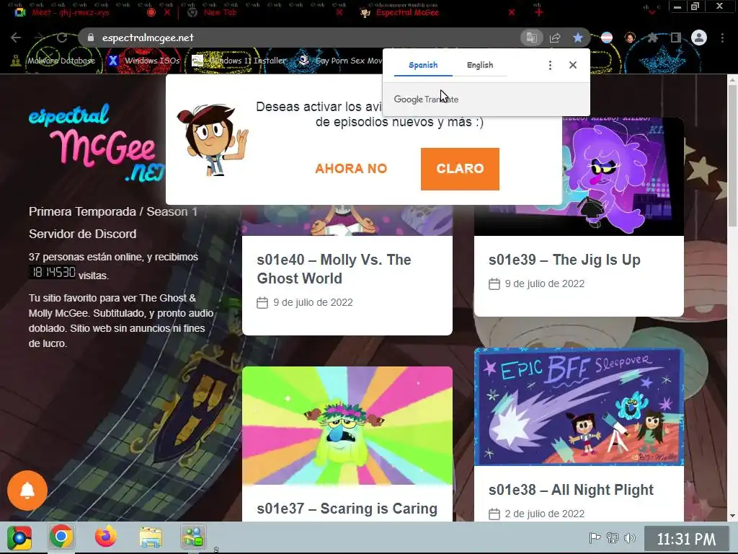Click the s01e37 rainbow creature thumbnail
This screenshot has height=554, width=738.
pyautogui.click(x=347, y=426)
